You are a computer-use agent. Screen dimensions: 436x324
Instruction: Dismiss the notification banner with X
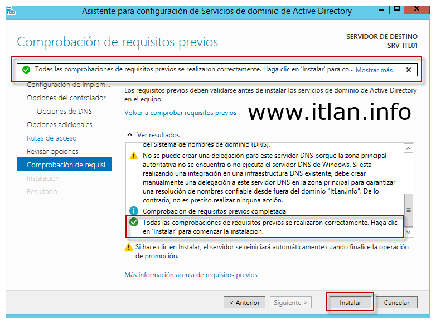pyautogui.click(x=408, y=70)
